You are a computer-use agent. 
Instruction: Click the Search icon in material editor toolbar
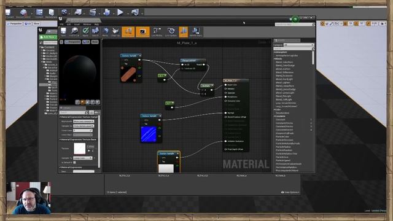[x=95, y=32]
